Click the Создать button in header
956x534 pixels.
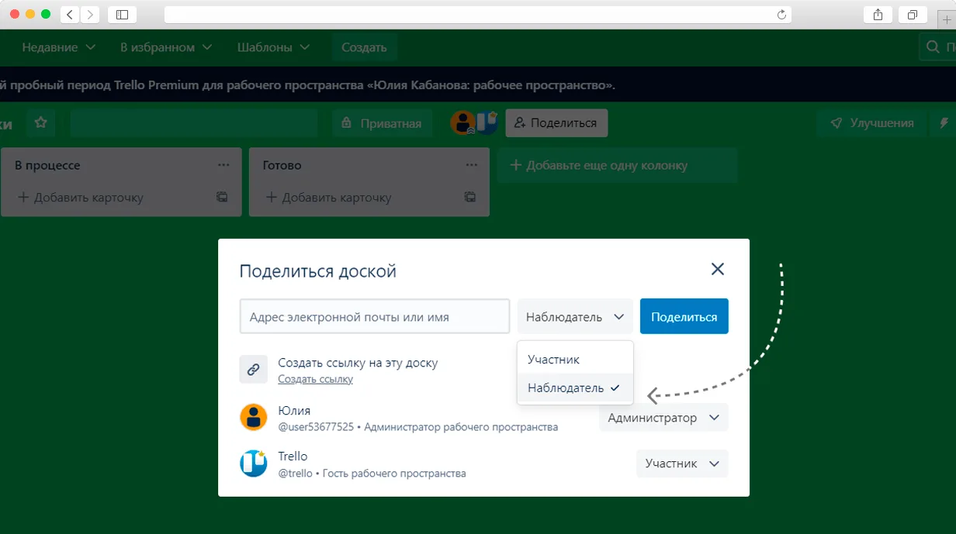tap(364, 47)
